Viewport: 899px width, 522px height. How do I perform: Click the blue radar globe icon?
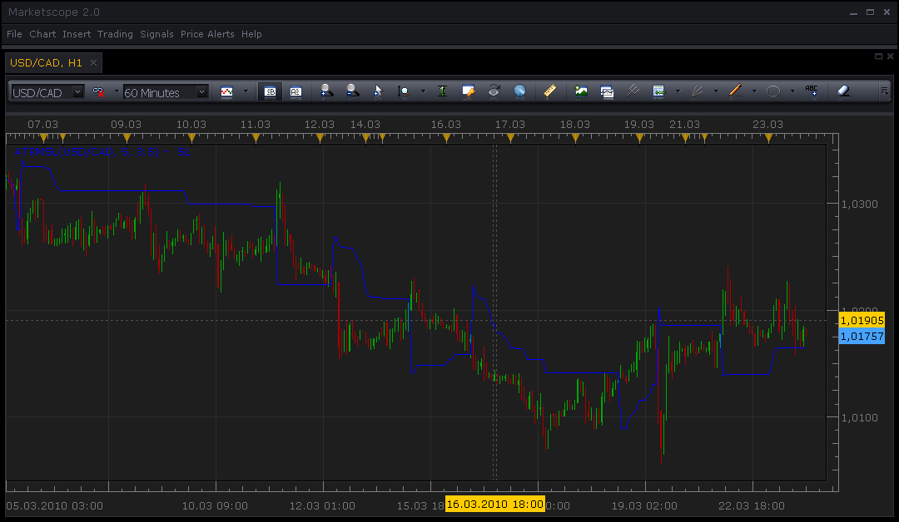point(519,91)
